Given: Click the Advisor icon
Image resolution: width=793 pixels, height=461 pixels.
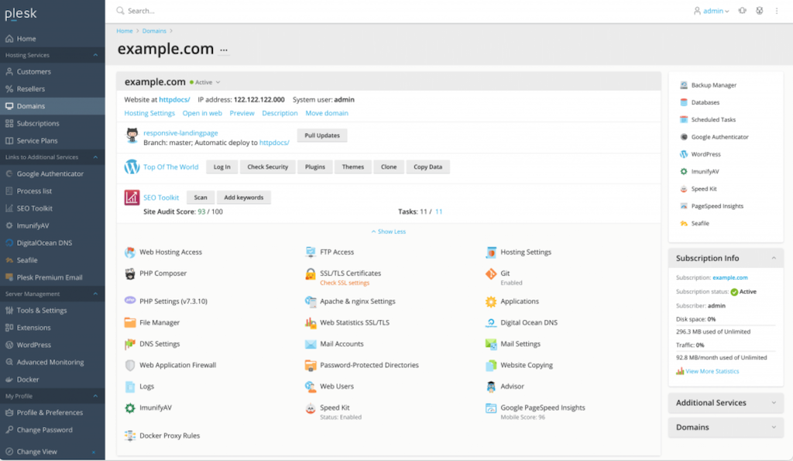Looking at the screenshot, I should [491, 387].
